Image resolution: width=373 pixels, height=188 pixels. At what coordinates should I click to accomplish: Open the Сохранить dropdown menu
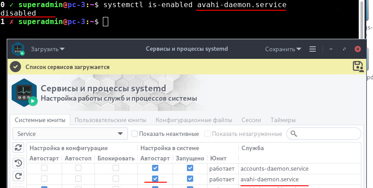coord(283,49)
